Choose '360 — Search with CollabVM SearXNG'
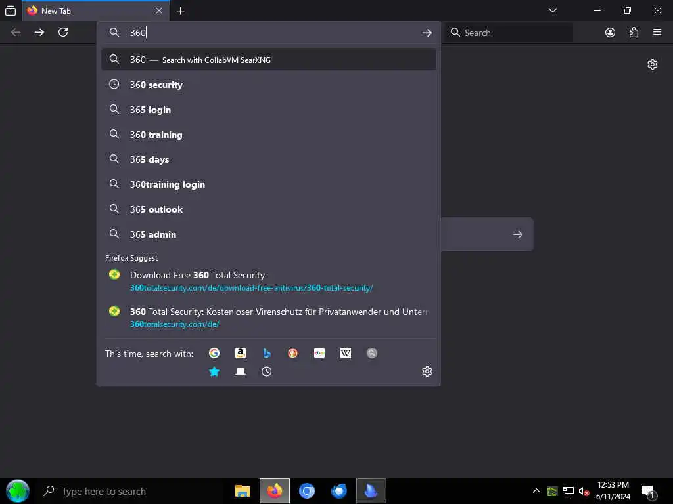Viewport: 673px width, 504px height. tap(269, 60)
